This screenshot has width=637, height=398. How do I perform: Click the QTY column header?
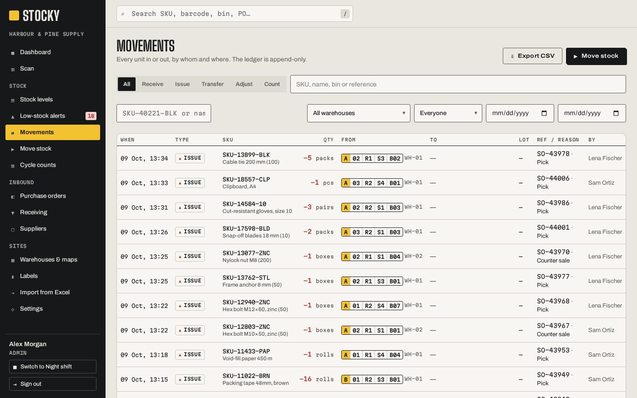coord(329,140)
